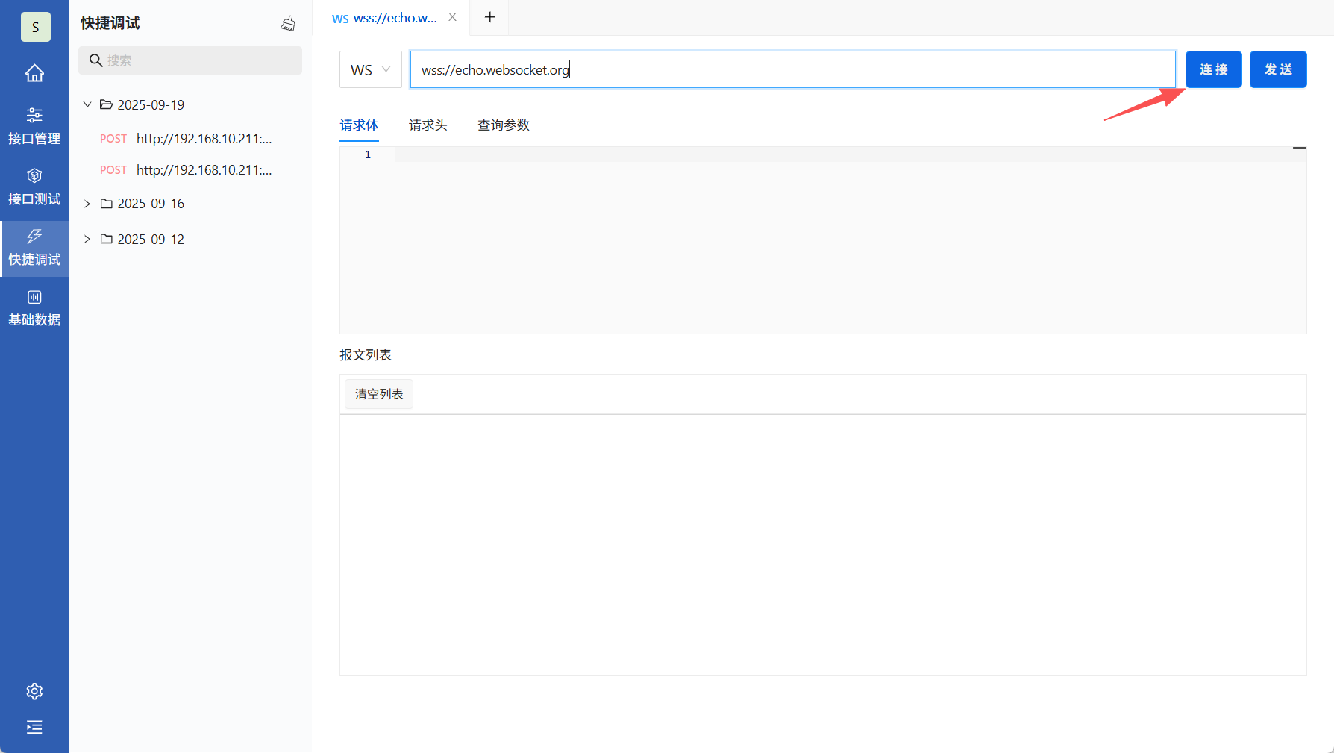Select the 请求体 tab
Image resolution: width=1334 pixels, height=753 pixels.
[359, 125]
